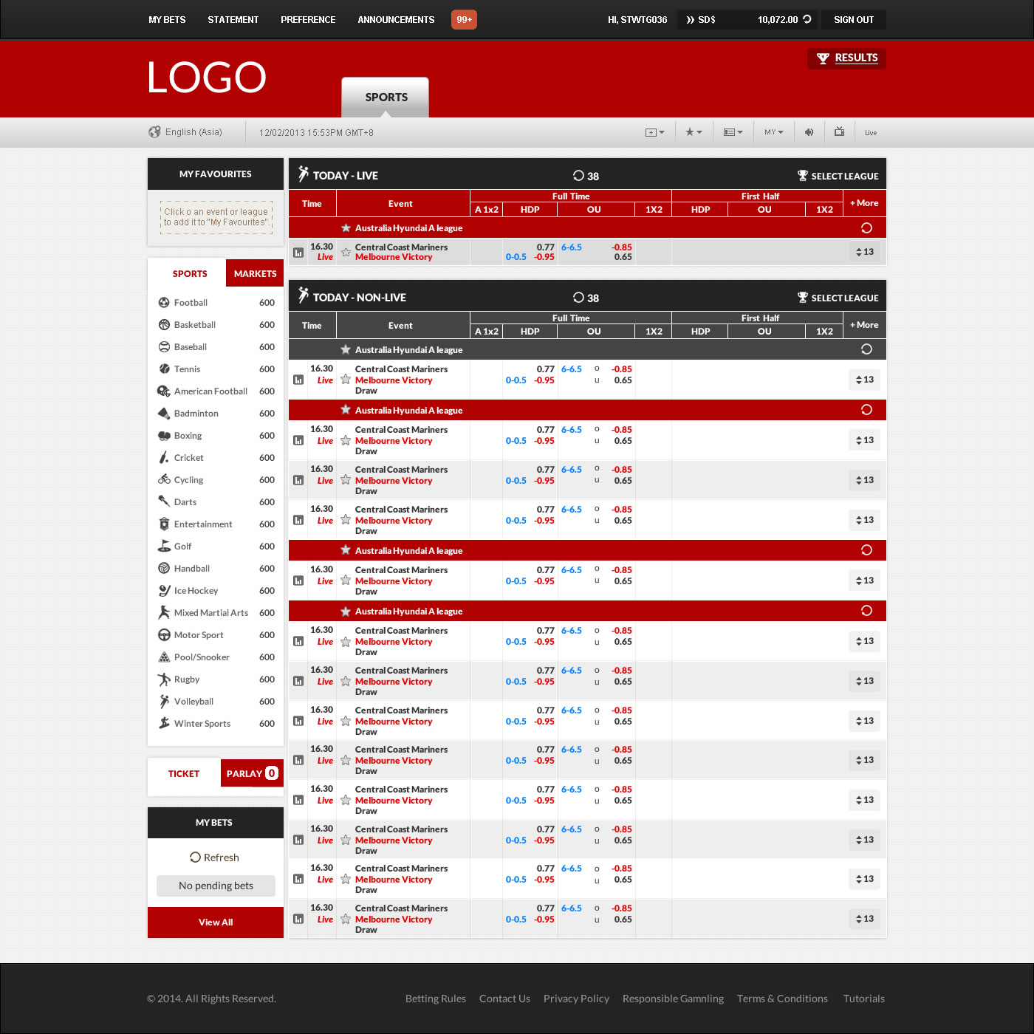Open the star favourites dropdown in toolbar
The width and height of the screenshot is (1034, 1034).
click(x=694, y=132)
